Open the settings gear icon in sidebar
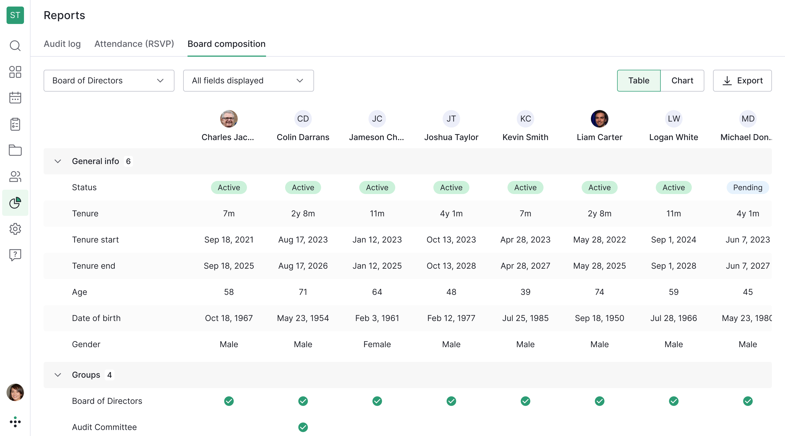 point(15,229)
